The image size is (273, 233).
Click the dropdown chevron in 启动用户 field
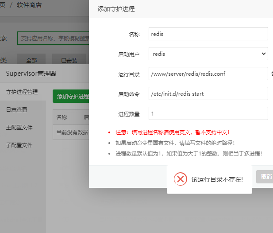point(264,54)
